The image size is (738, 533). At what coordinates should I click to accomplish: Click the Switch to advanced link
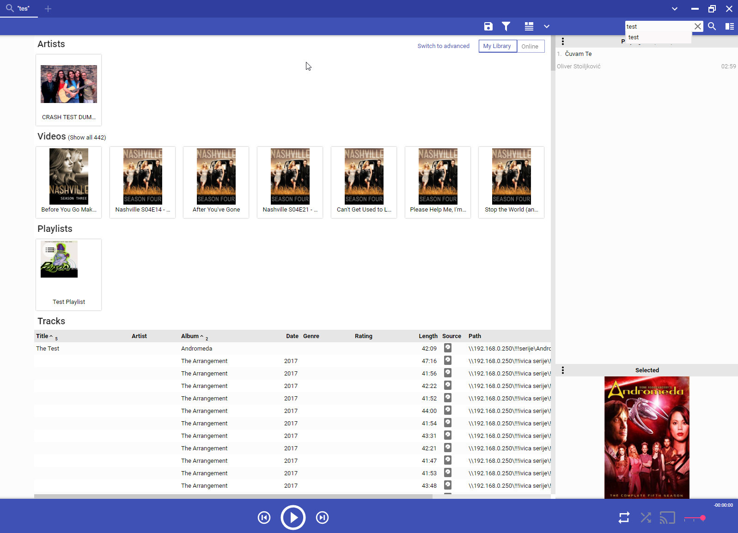(x=443, y=46)
